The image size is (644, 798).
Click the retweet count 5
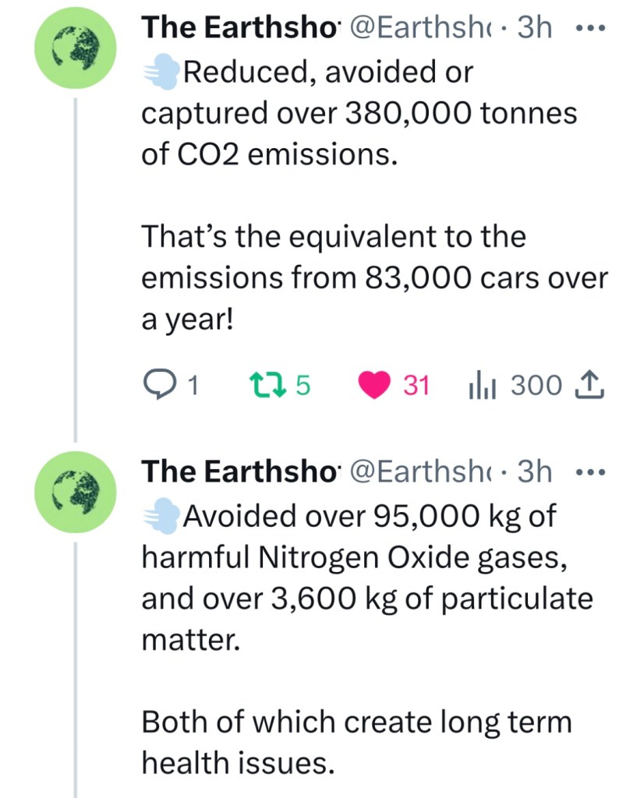303,385
